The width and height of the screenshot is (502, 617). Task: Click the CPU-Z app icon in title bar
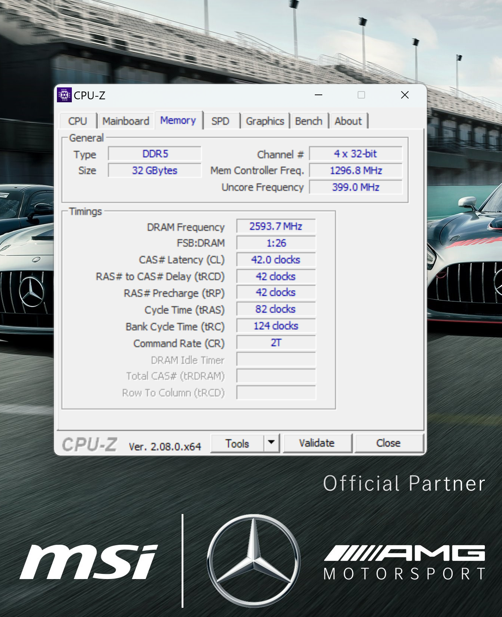64,95
